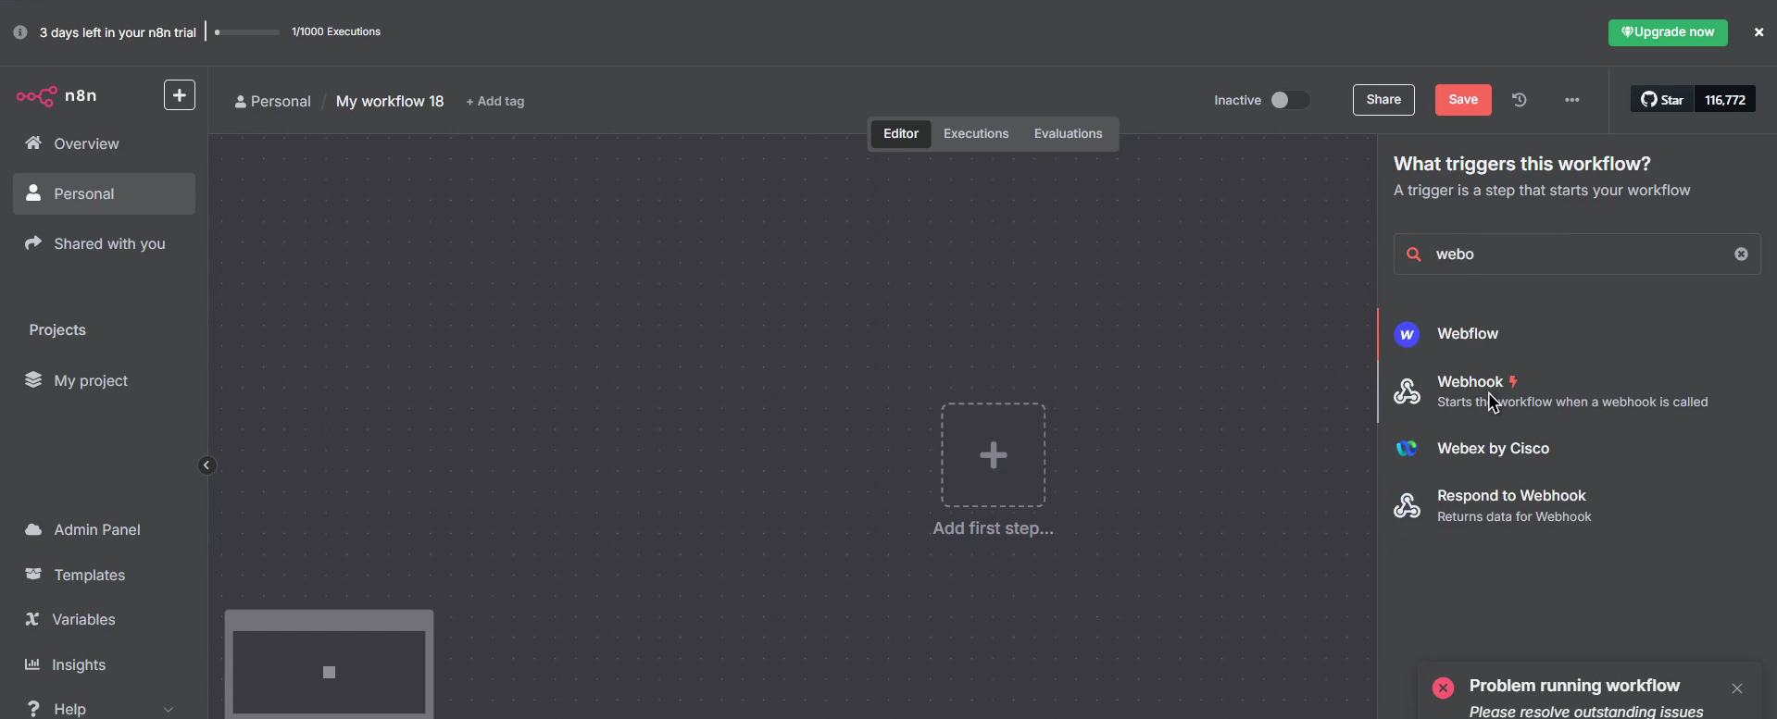Click the Webex by Cisco label

click(x=1493, y=449)
